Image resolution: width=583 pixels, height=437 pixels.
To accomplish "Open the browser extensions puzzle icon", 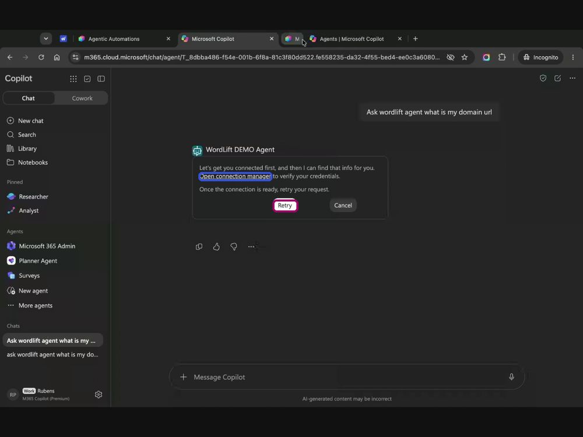I will (x=502, y=57).
